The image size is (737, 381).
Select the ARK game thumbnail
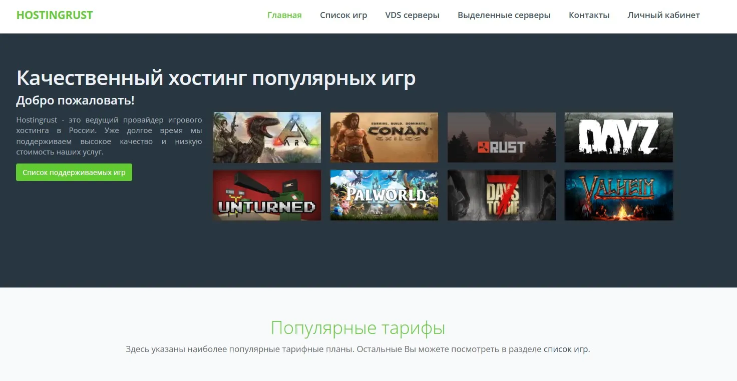pyautogui.click(x=267, y=137)
